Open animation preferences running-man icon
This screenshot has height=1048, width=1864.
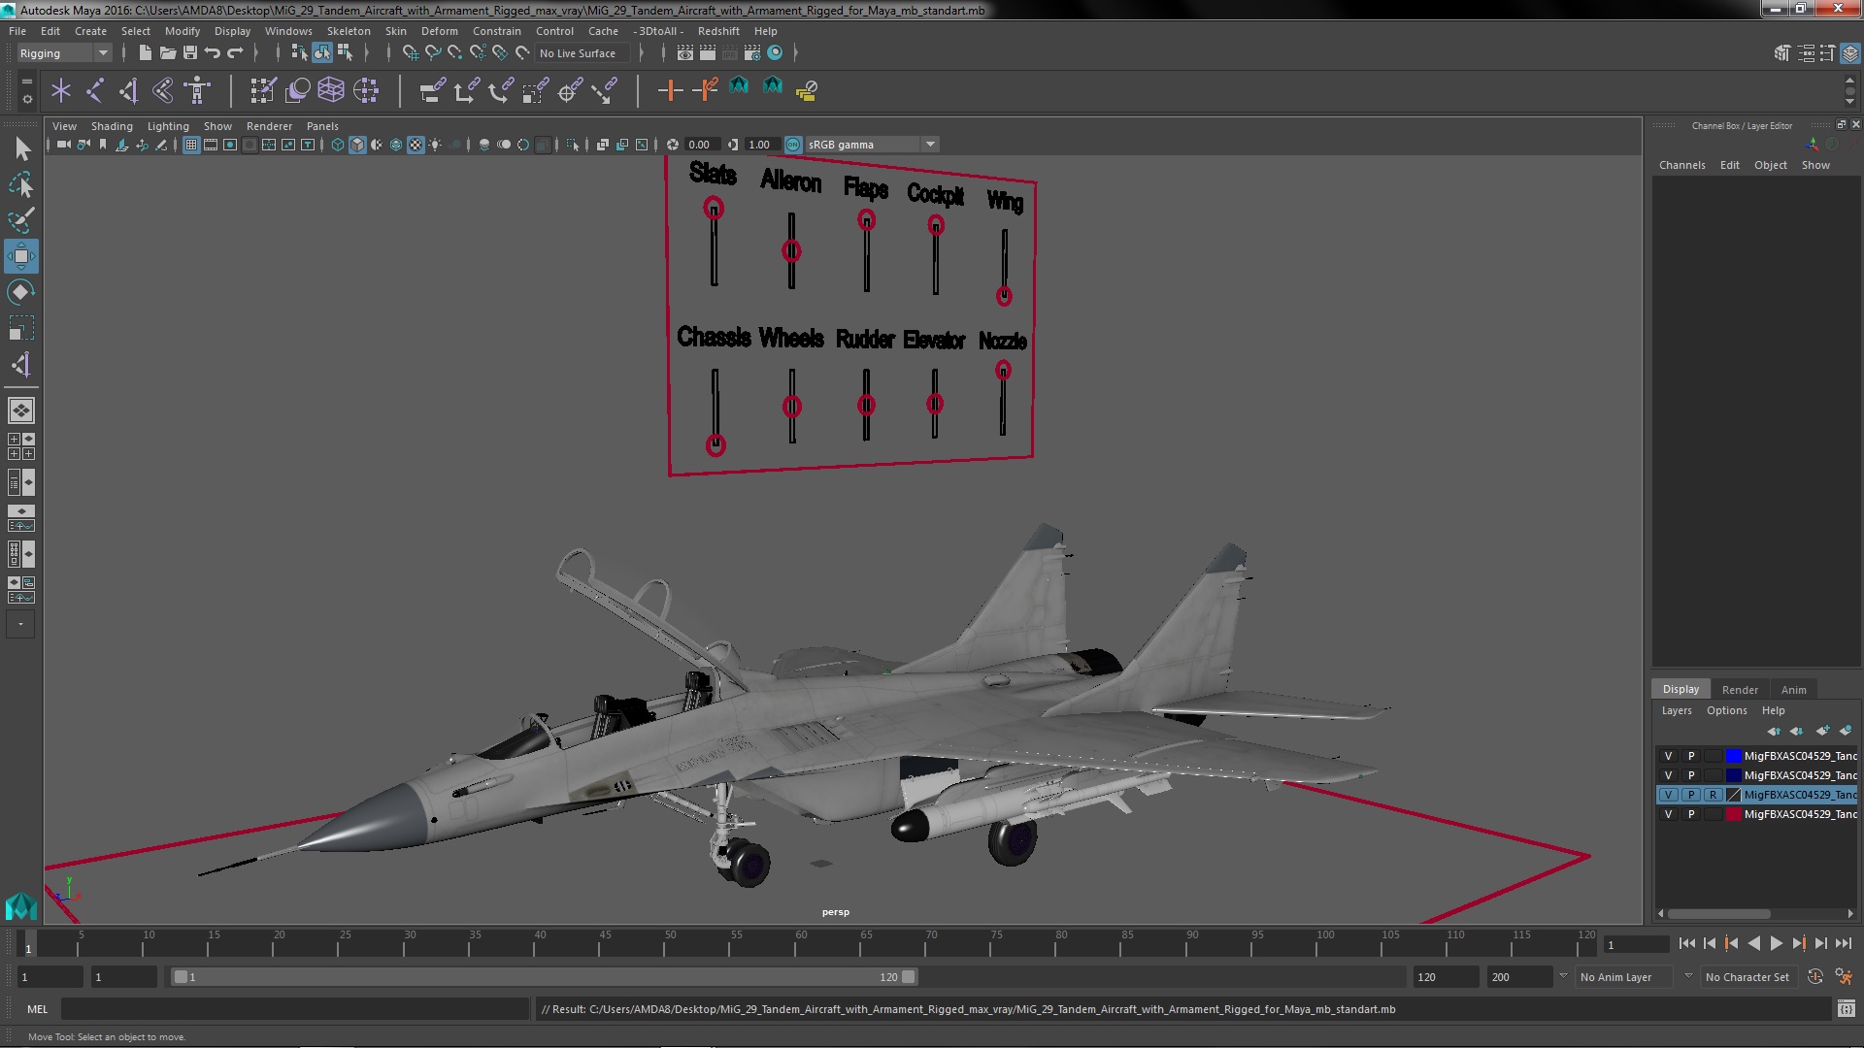tap(1843, 977)
